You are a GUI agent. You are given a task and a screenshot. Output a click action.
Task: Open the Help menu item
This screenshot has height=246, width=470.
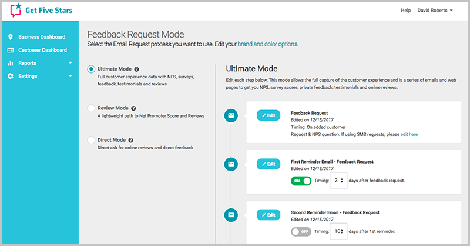tap(405, 10)
